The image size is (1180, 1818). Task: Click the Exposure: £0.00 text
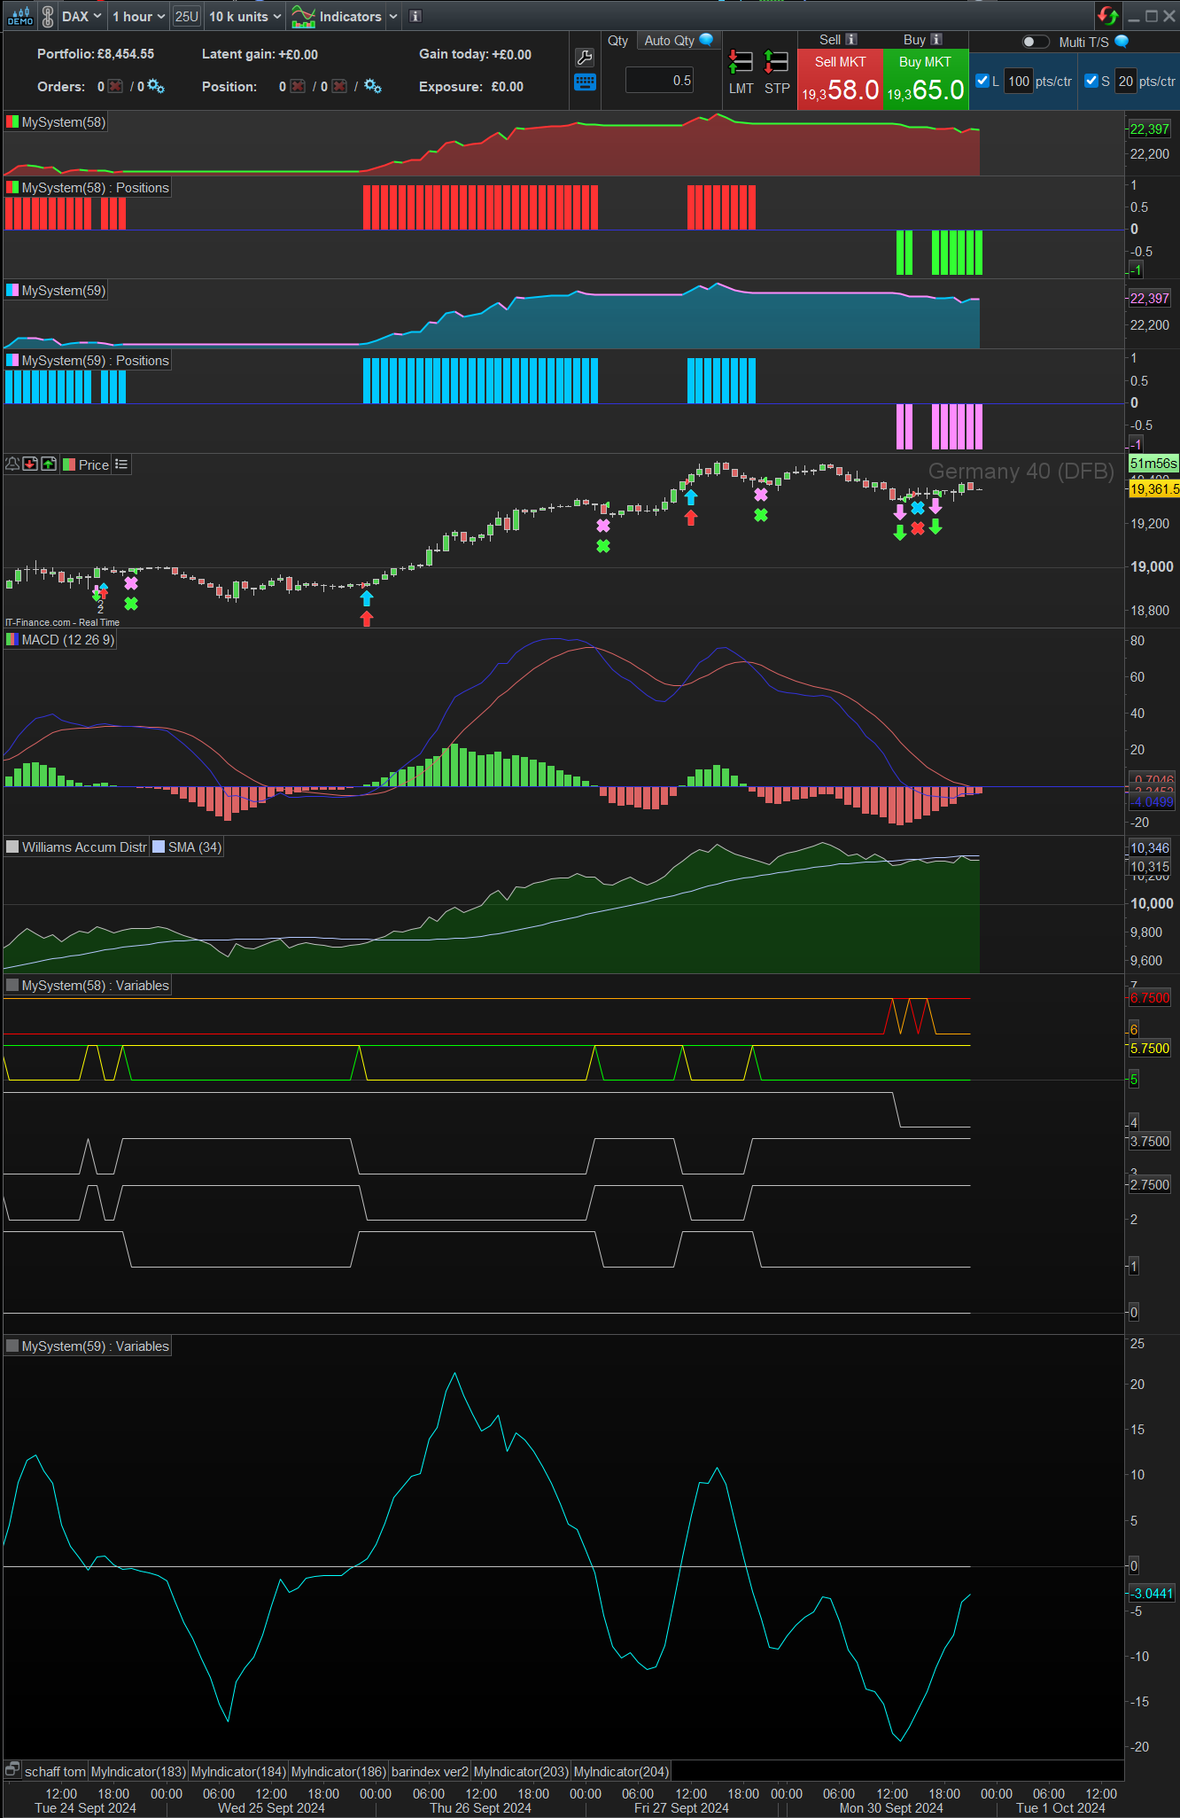point(471,87)
